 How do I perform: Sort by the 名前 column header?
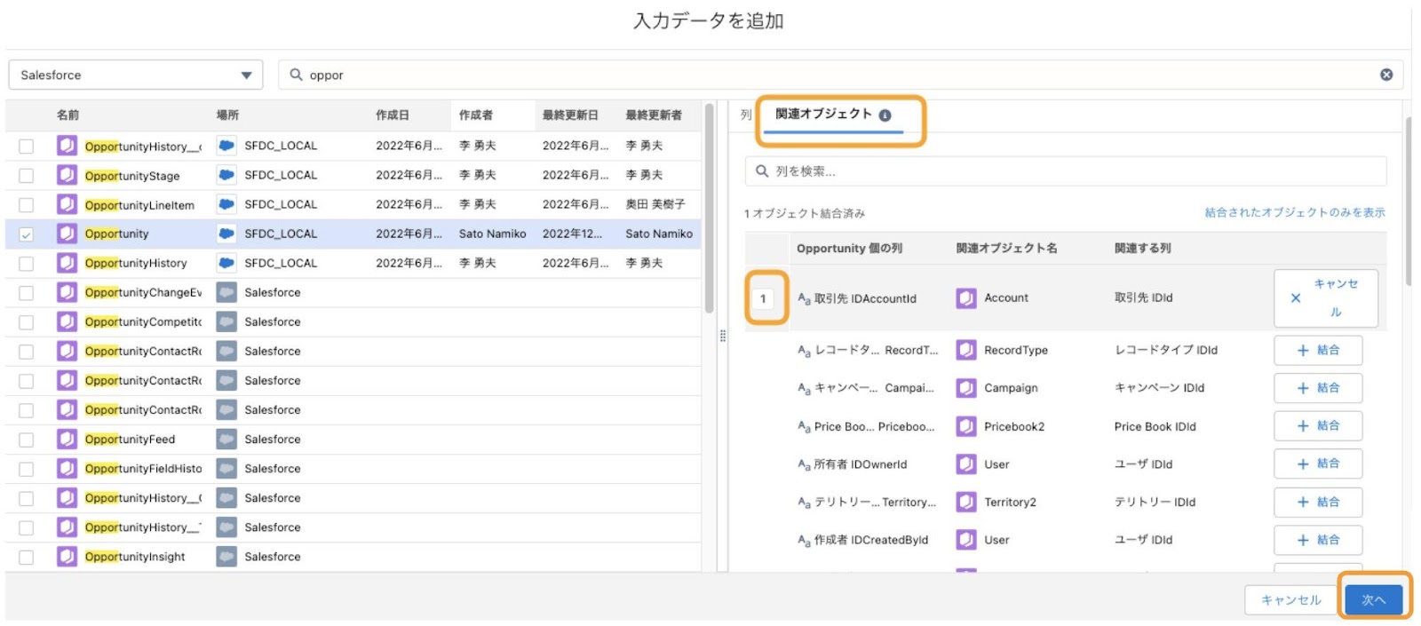[67, 115]
